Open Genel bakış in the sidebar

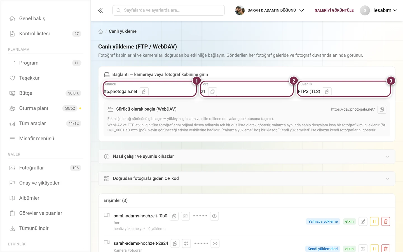(45, 18)
